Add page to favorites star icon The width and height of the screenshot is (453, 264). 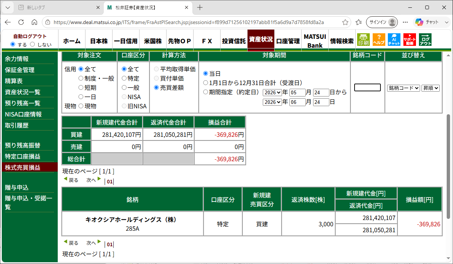click(x=345, y=22)
